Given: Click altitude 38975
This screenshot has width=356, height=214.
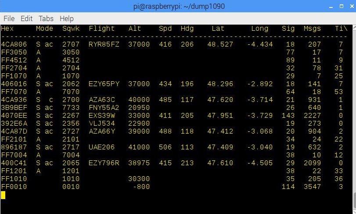Looking at the screenshot, I should click(139, 163).
